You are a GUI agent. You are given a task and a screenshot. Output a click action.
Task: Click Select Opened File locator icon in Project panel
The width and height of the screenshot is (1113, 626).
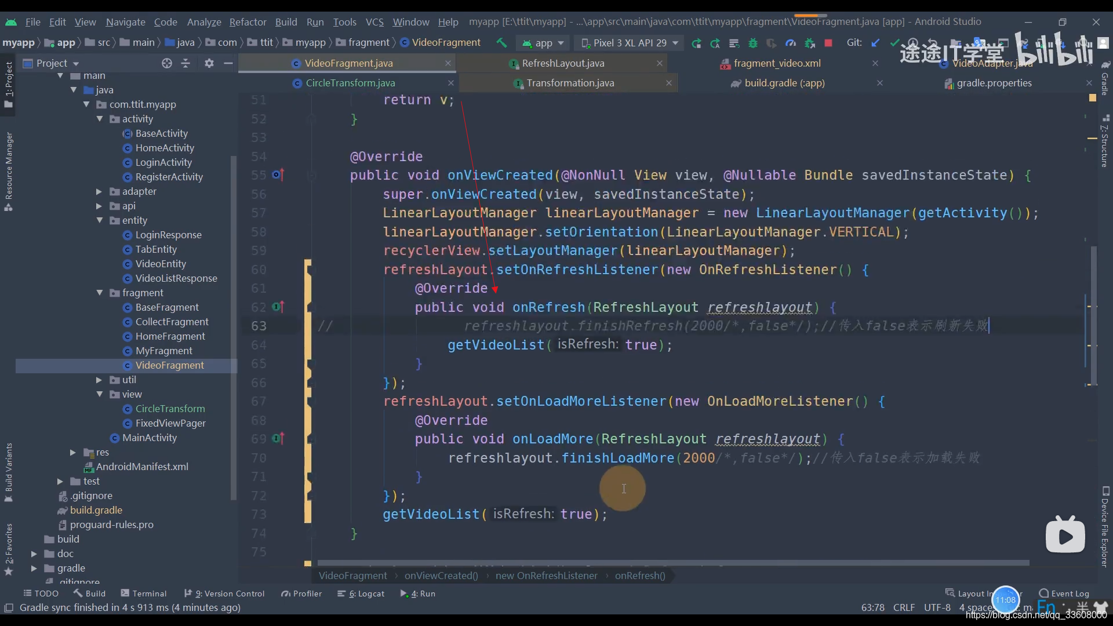pos(167,63)
